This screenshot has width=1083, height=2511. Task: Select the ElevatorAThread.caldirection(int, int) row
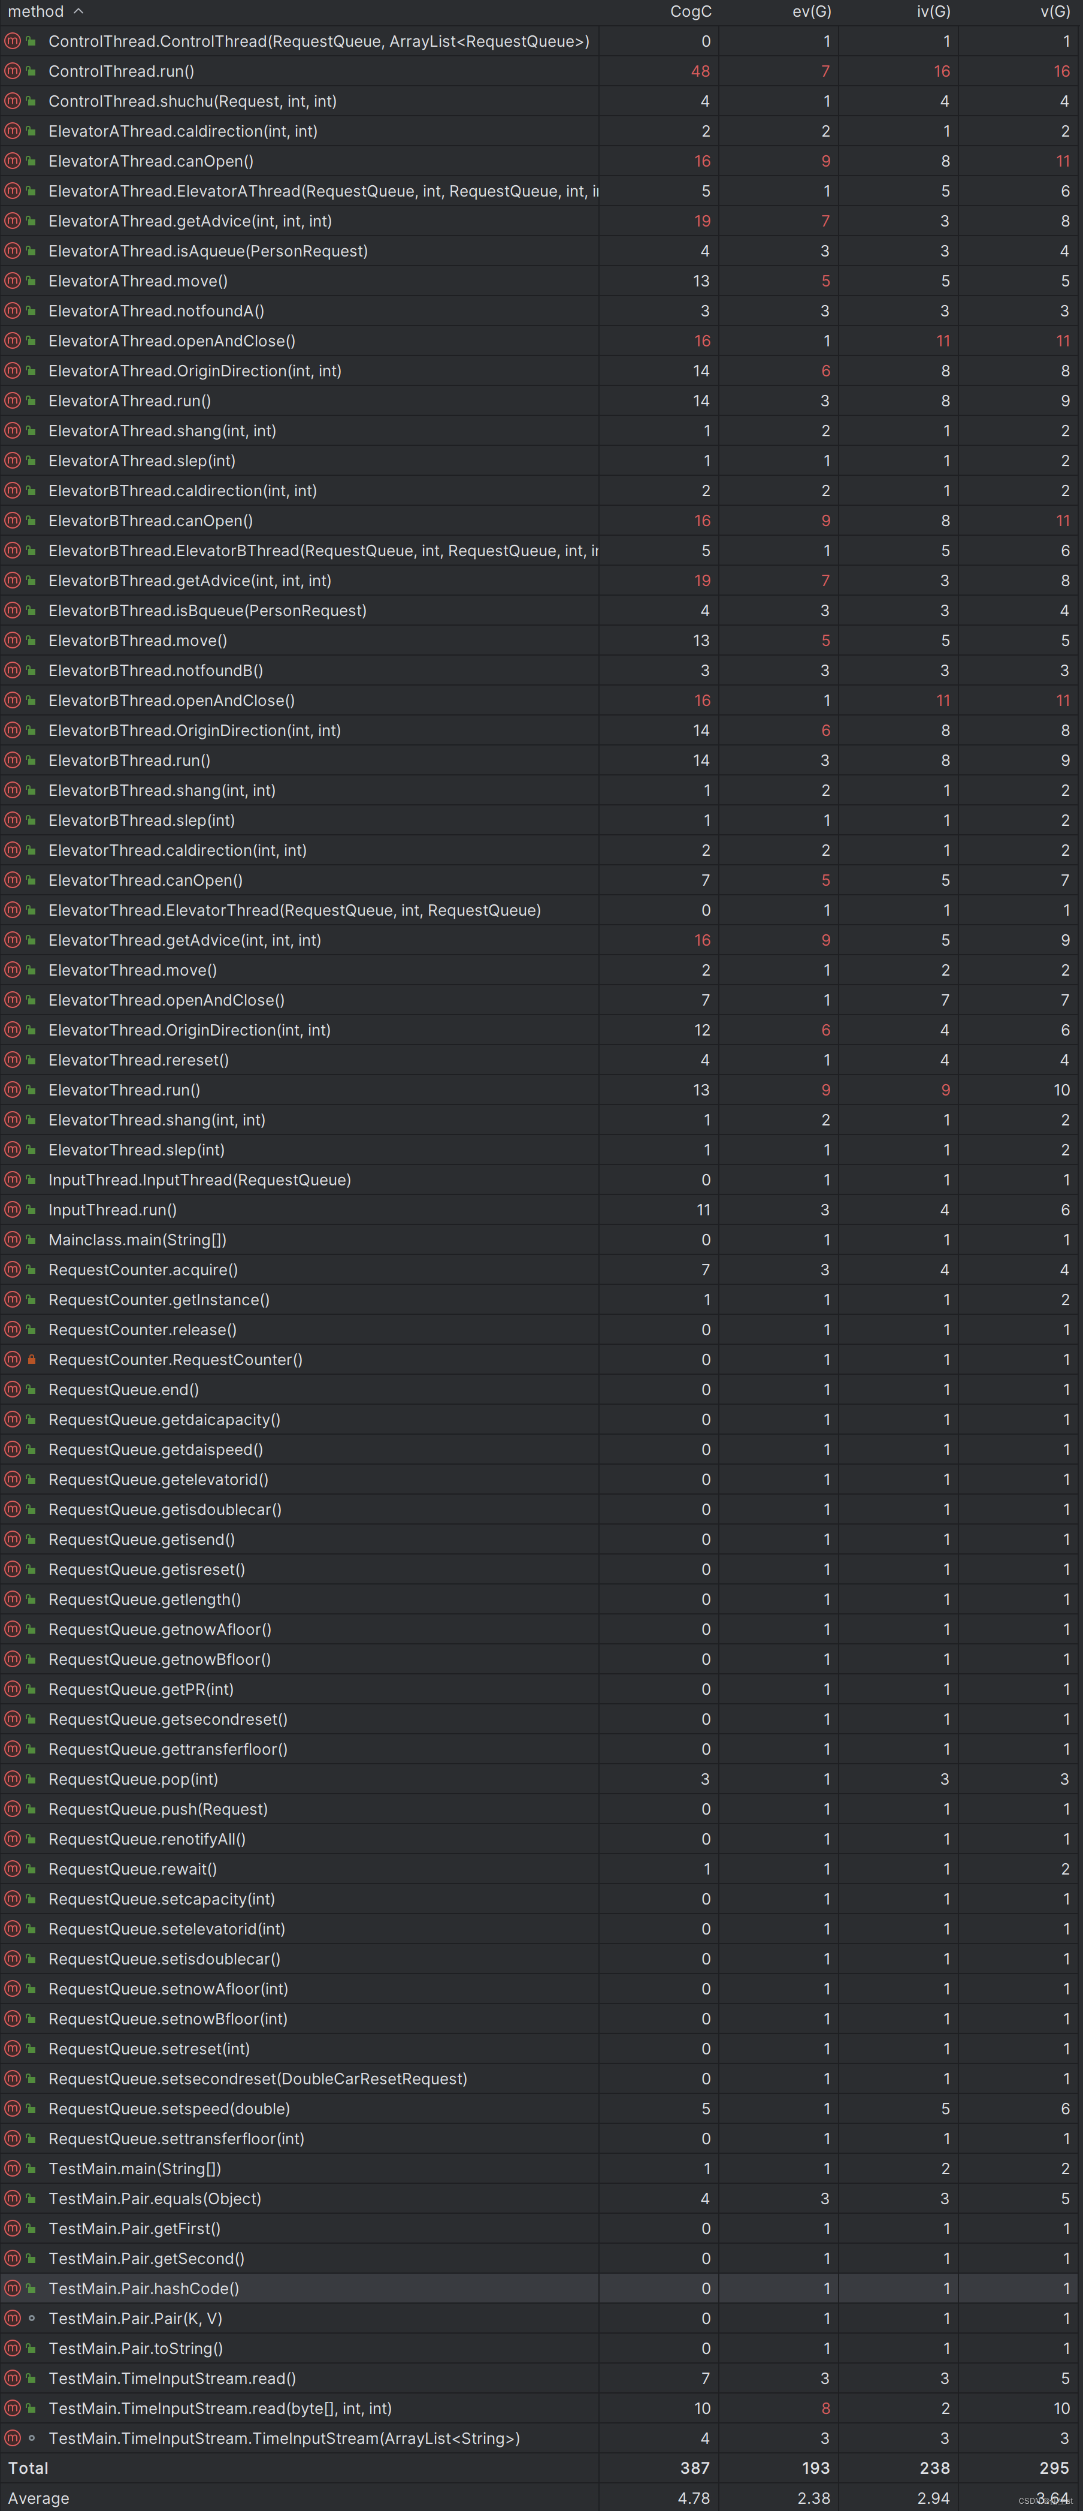[x=541, y=131]
